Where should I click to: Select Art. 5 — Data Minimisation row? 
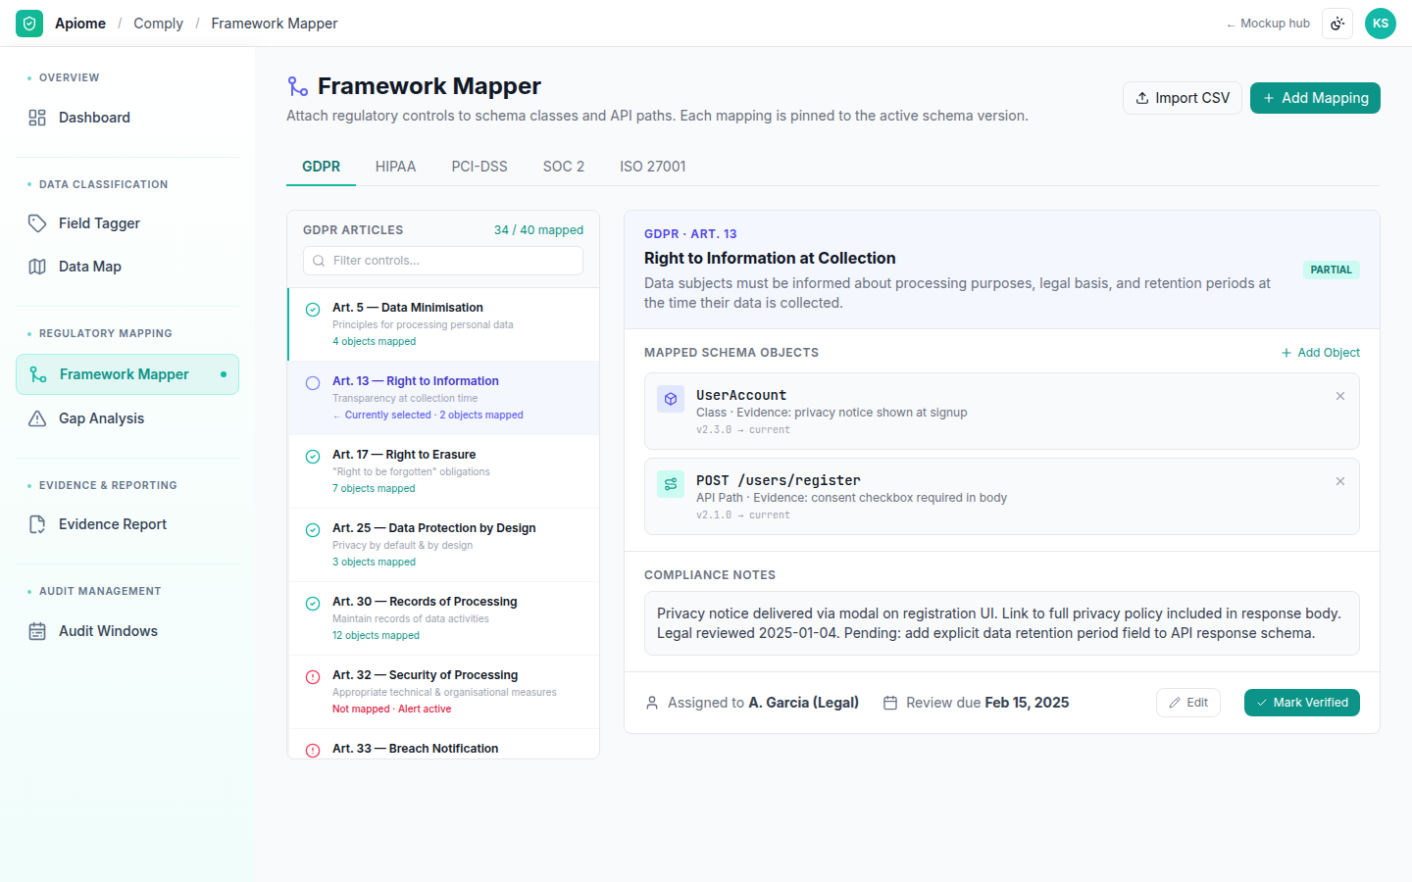coord(443,324)
